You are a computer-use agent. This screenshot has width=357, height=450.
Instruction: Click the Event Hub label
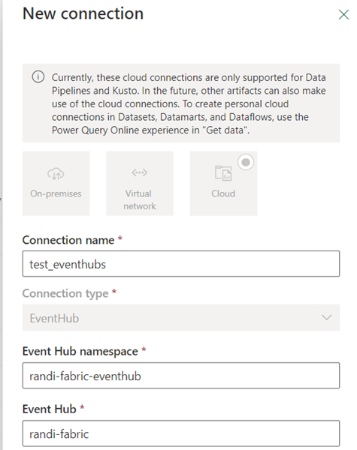49,409
